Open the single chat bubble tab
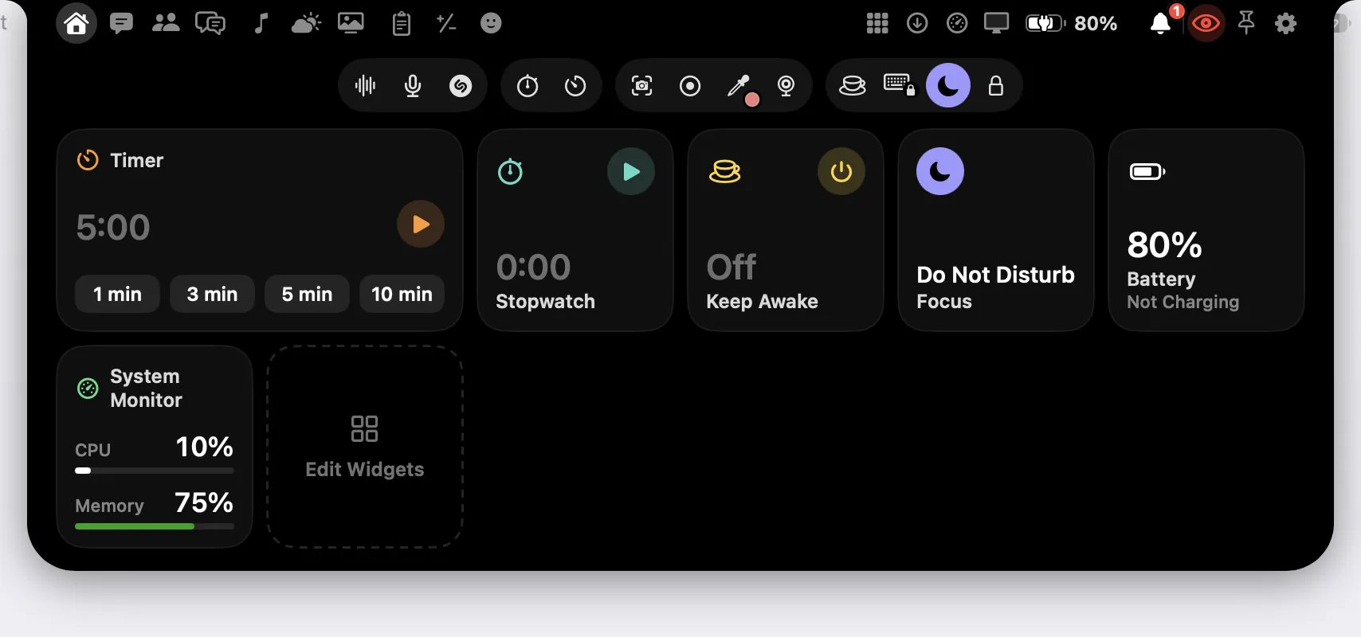The height and width of the screenshot is (637, 1361). click(x=121, y=23)
